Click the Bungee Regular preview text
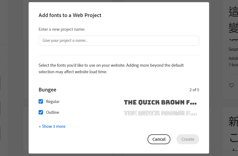238x156 pixels. (x=160, y=102)
